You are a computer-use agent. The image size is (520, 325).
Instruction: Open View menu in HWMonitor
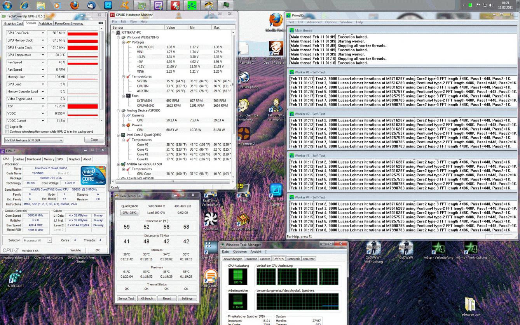pyautogui.click(x=133, y=22)
